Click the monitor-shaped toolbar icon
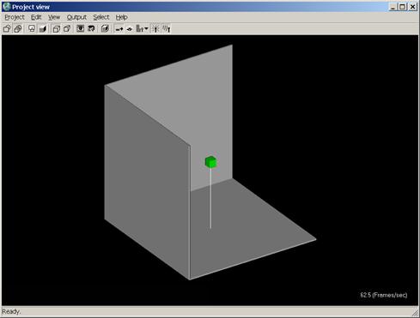The width and height of the screenshot is (420, 318). pyautogui.click(x=32, y=28)
